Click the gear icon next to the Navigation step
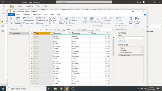Image resolution: width=162 pixels, height=91 pixels. pos(142,50)
